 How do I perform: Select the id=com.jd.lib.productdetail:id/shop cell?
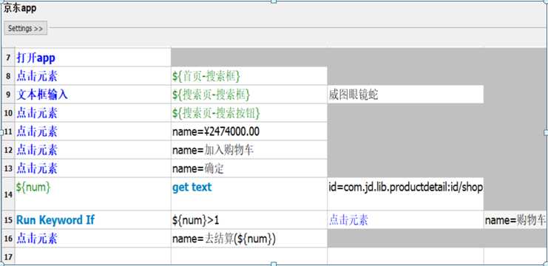405,194
